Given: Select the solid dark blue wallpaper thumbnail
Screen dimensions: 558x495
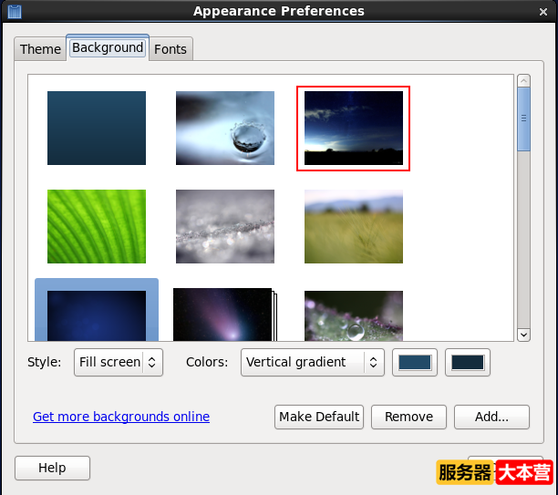Looking at the screenshot, I should [x=97, y=128].
